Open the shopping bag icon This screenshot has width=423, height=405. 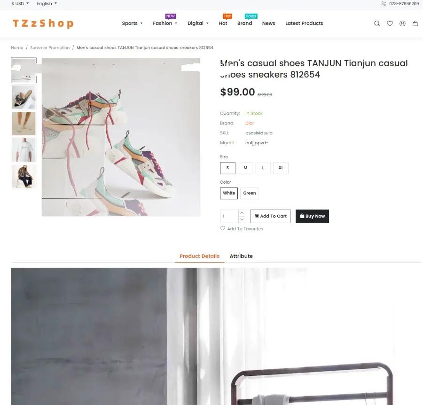[415, 23]
